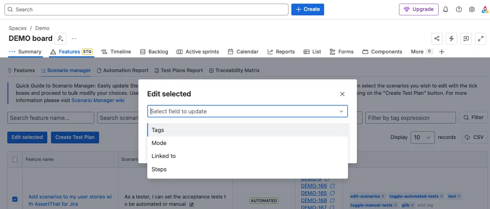Edit the scenario with the pencil icon

(192, 204)
